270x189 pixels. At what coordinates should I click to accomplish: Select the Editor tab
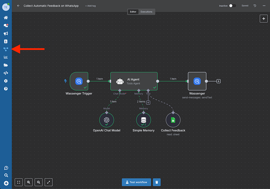tap(133, 12)
